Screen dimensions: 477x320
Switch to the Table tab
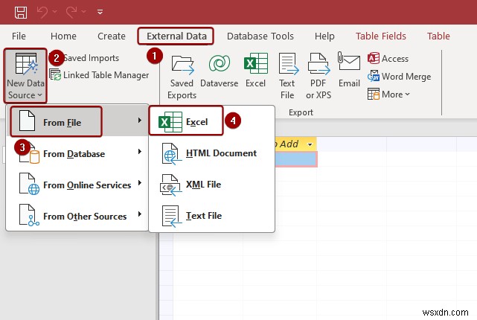438,36
